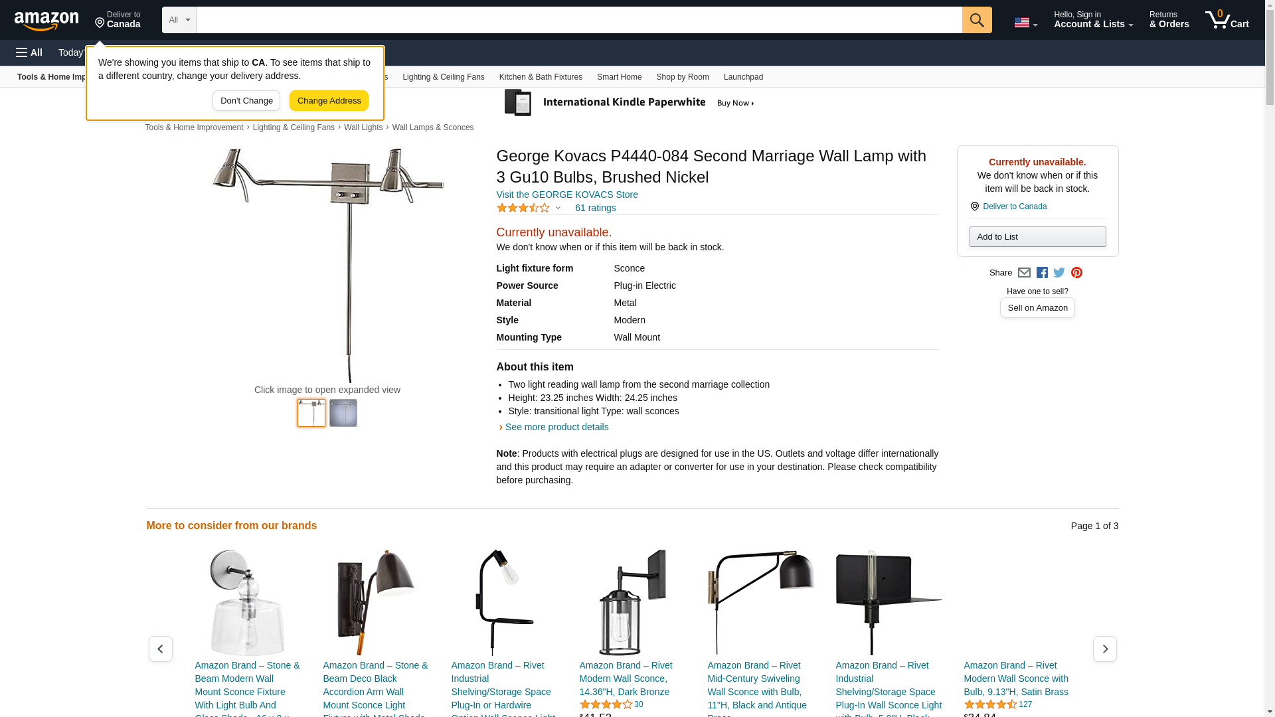Share product on Facebook icon

click(x=1042, y=273)
